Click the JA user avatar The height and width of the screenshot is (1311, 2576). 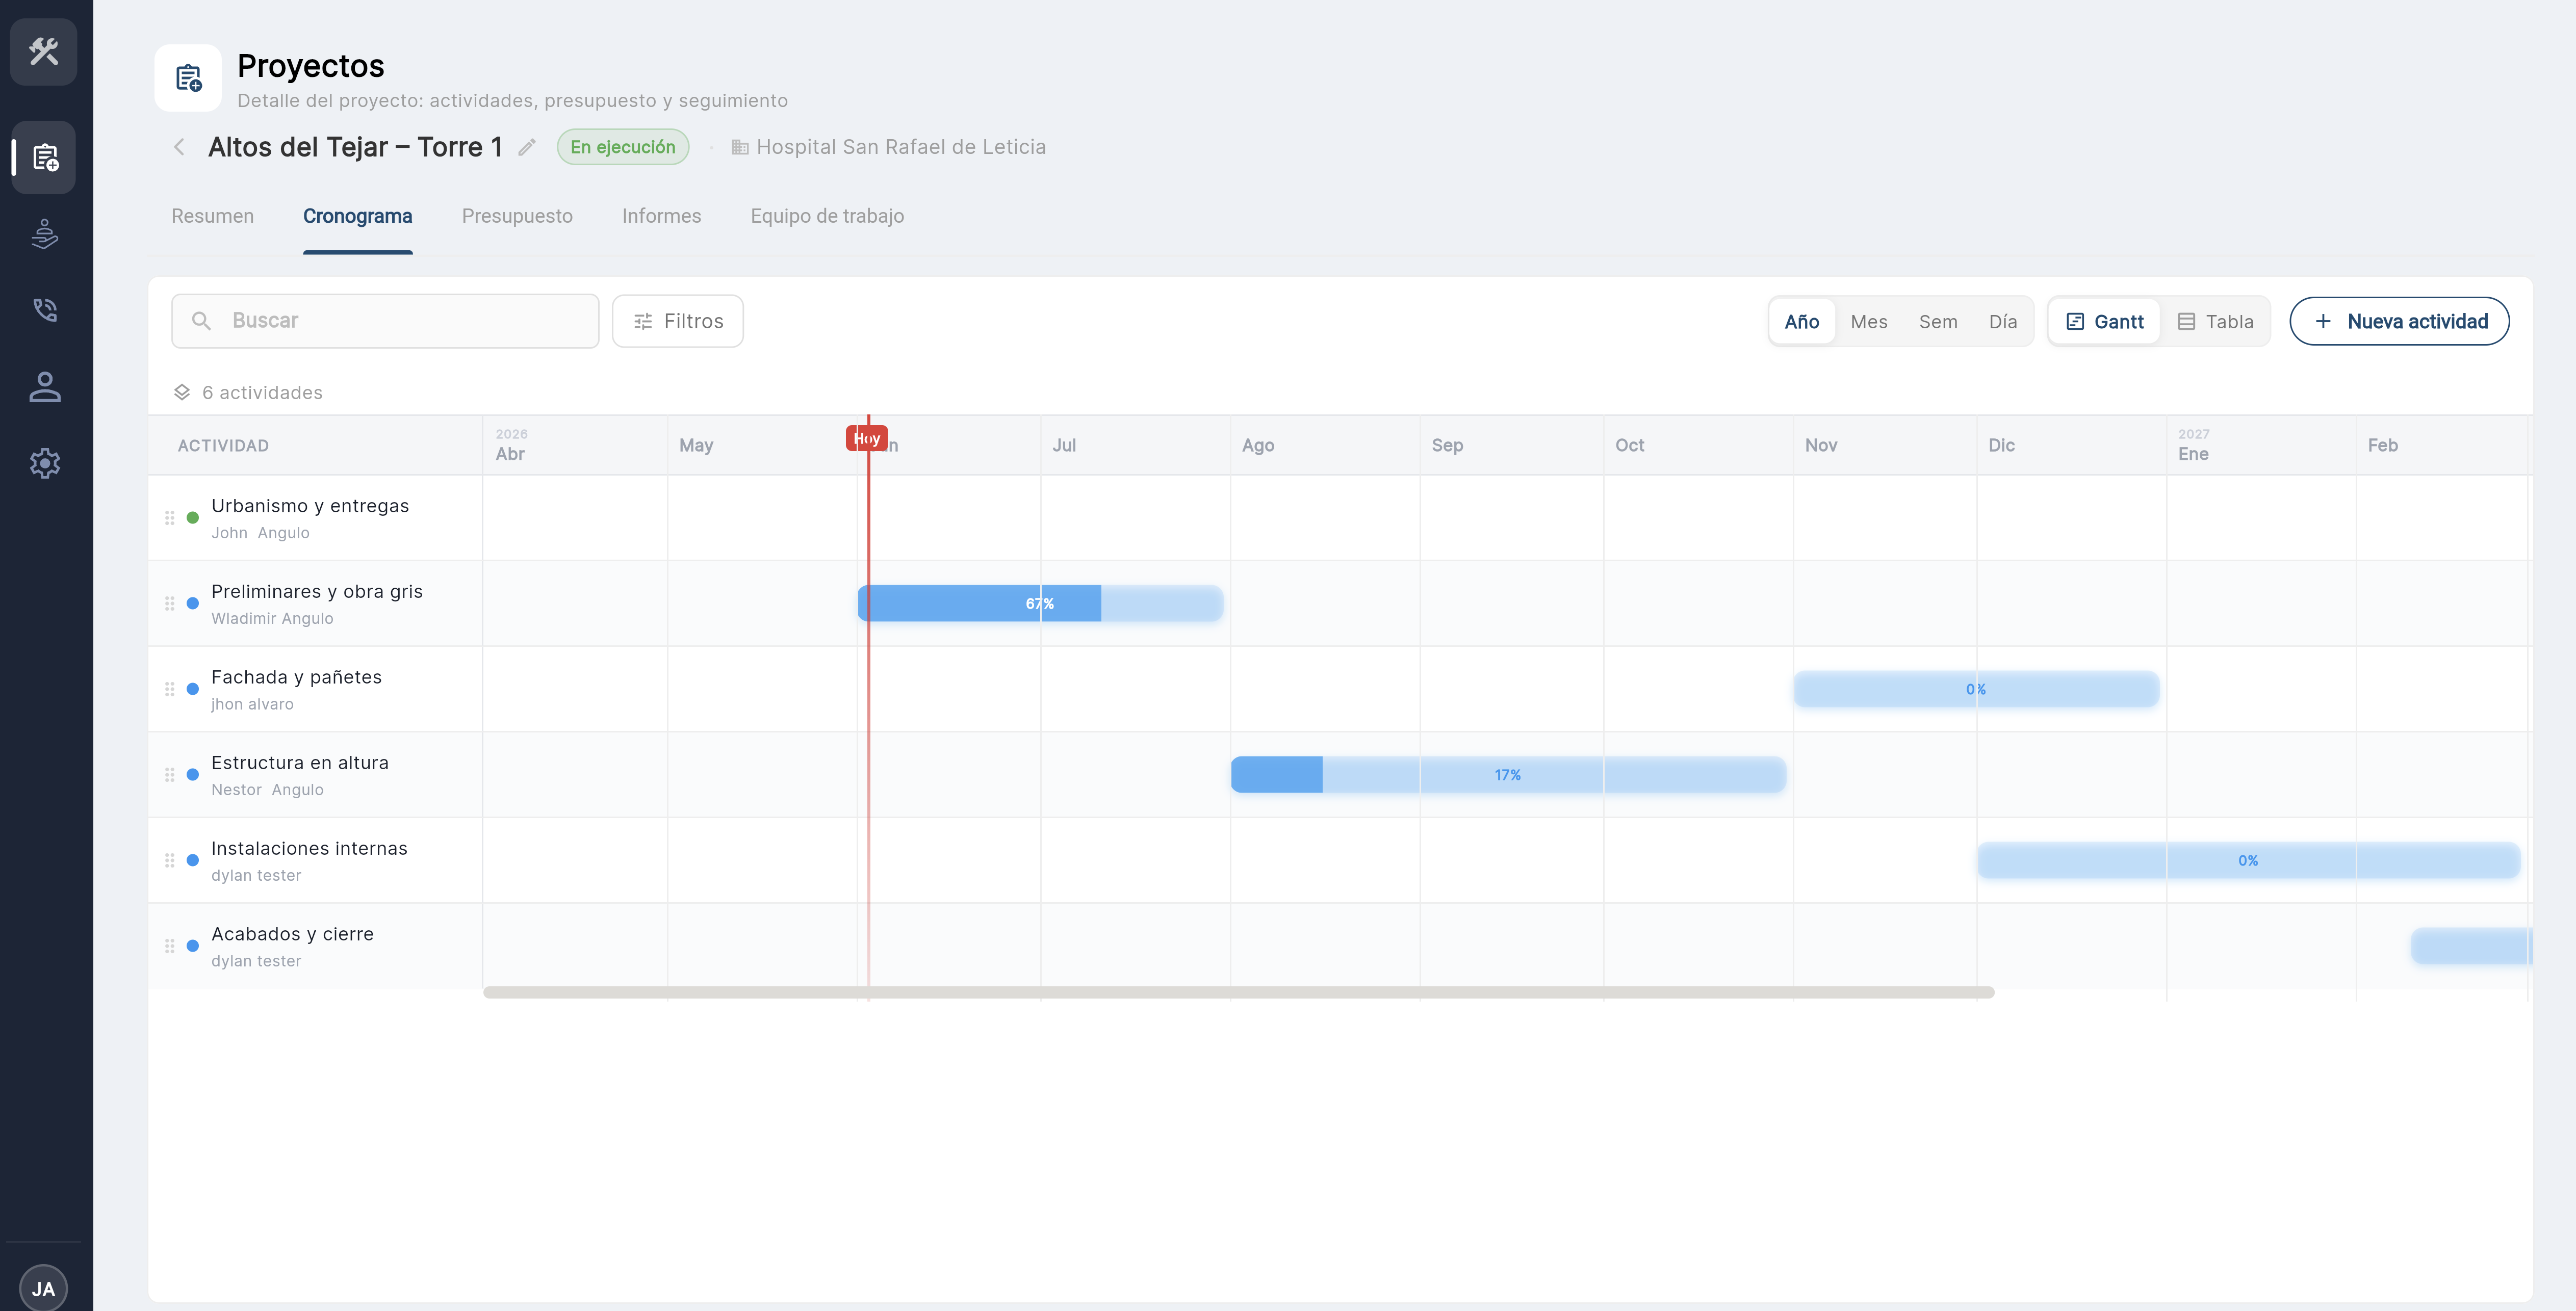(x=44, y=1288)
